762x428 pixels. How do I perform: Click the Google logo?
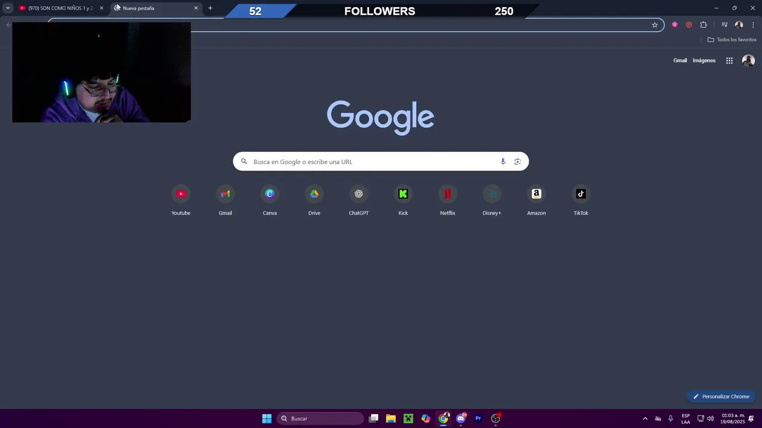(x=380, y=117)
